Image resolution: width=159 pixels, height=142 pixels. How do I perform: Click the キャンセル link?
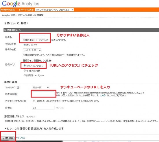pyautogui.click(x=21, y=138)
